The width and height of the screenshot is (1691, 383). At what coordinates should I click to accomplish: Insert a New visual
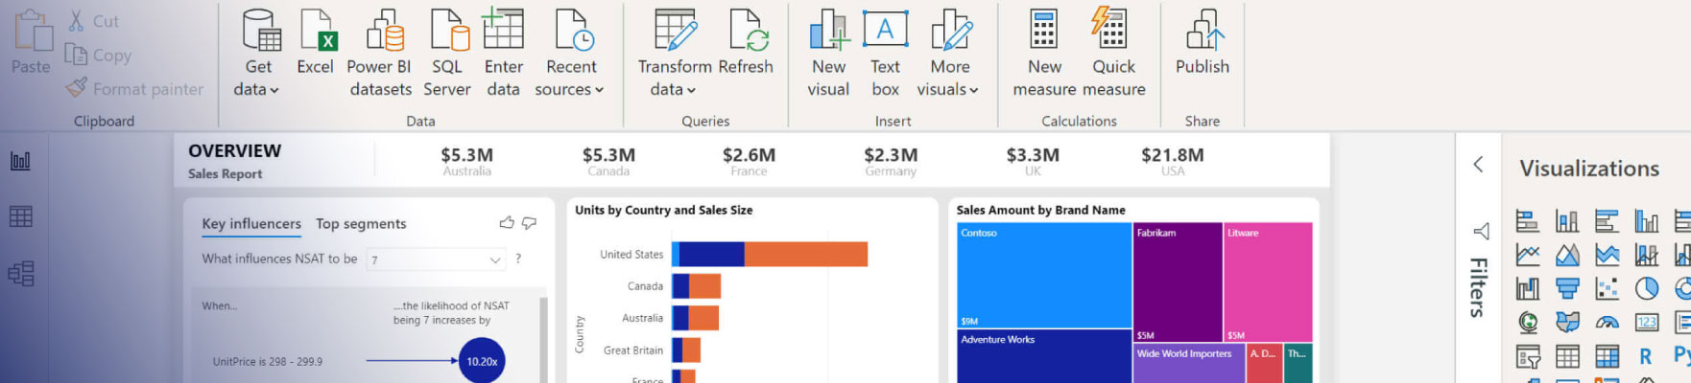[x=828, y=53]
